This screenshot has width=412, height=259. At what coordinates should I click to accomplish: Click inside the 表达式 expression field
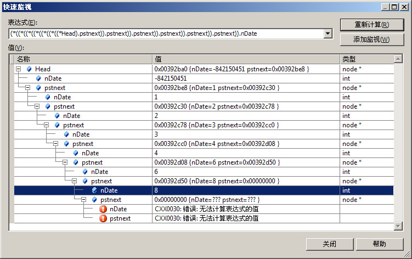(x=165, y=33)
